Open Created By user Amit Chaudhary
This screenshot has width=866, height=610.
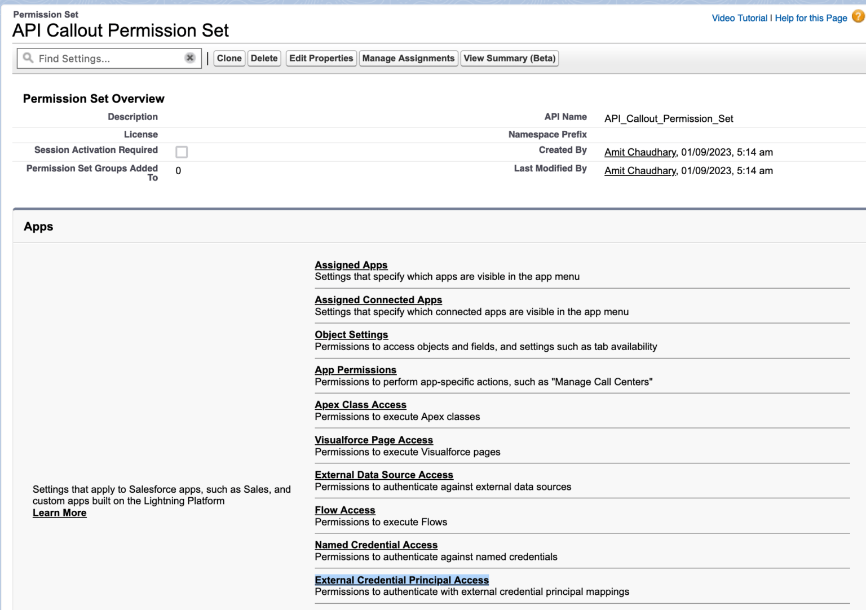point(640,152)
